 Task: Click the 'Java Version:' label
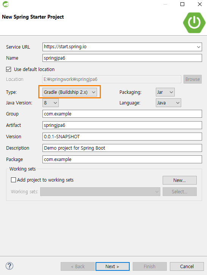tap(19, 103)
